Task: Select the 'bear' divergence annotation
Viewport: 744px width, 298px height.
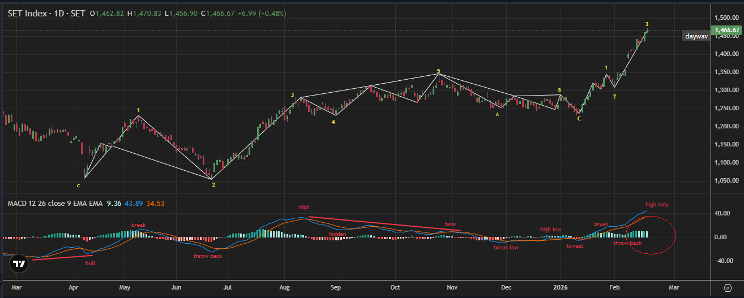Action: tap(450, 224)
